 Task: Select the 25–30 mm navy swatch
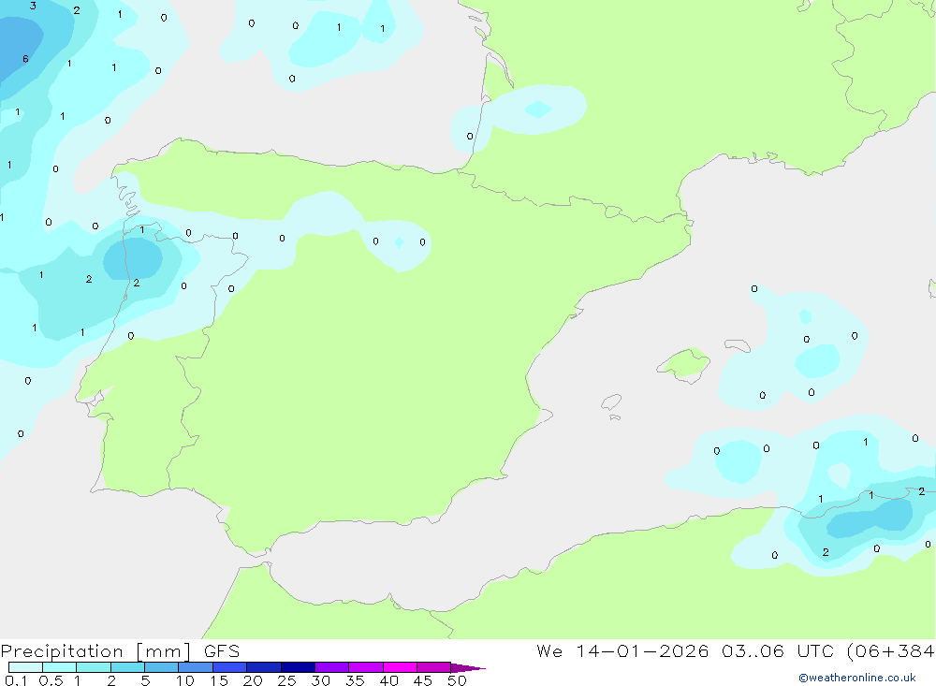point(298,667)
